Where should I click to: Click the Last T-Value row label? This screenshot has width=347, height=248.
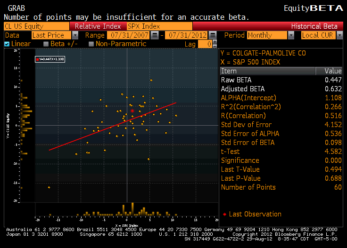pos(240,169)
